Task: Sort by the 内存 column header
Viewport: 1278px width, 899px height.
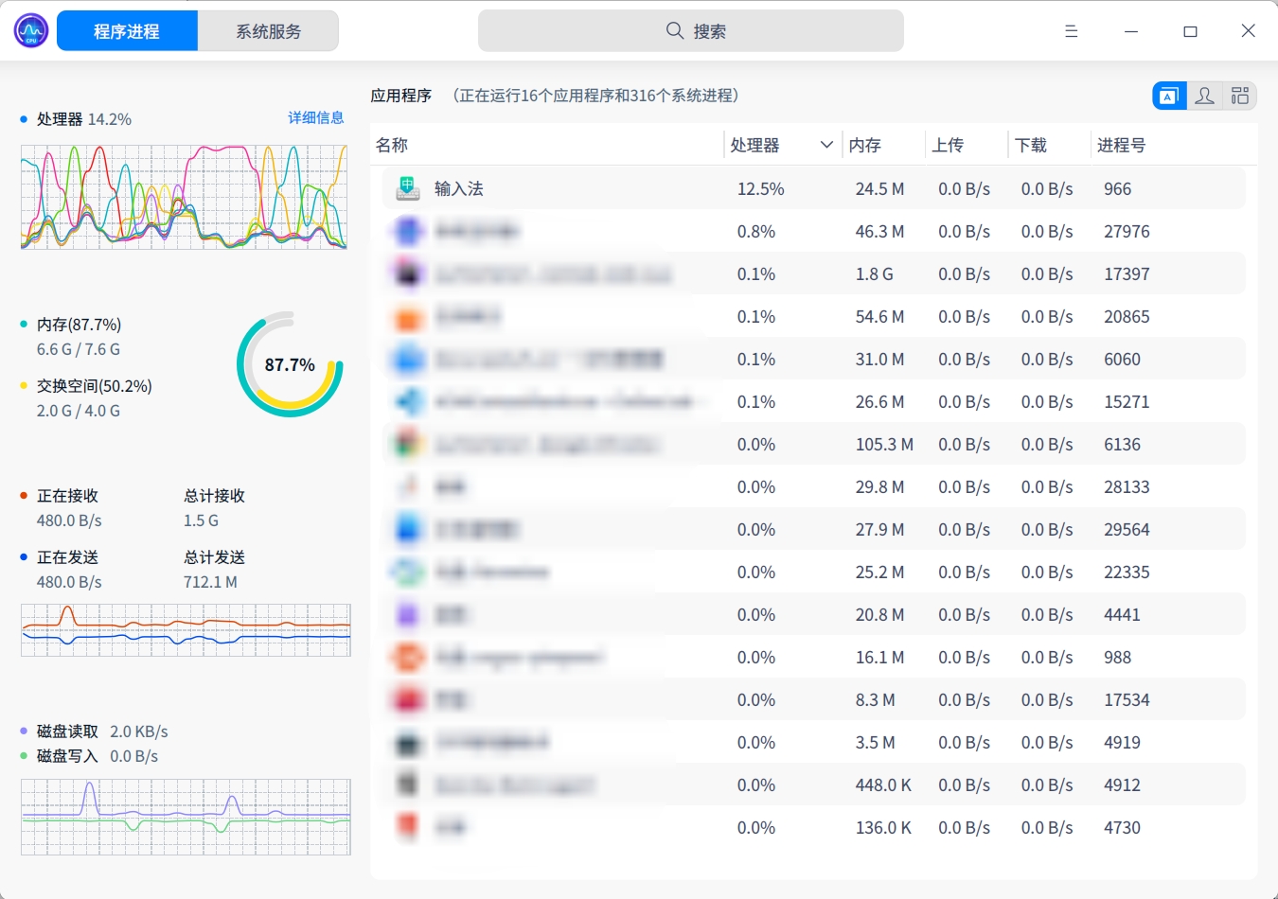Action: tap(865, 145)
